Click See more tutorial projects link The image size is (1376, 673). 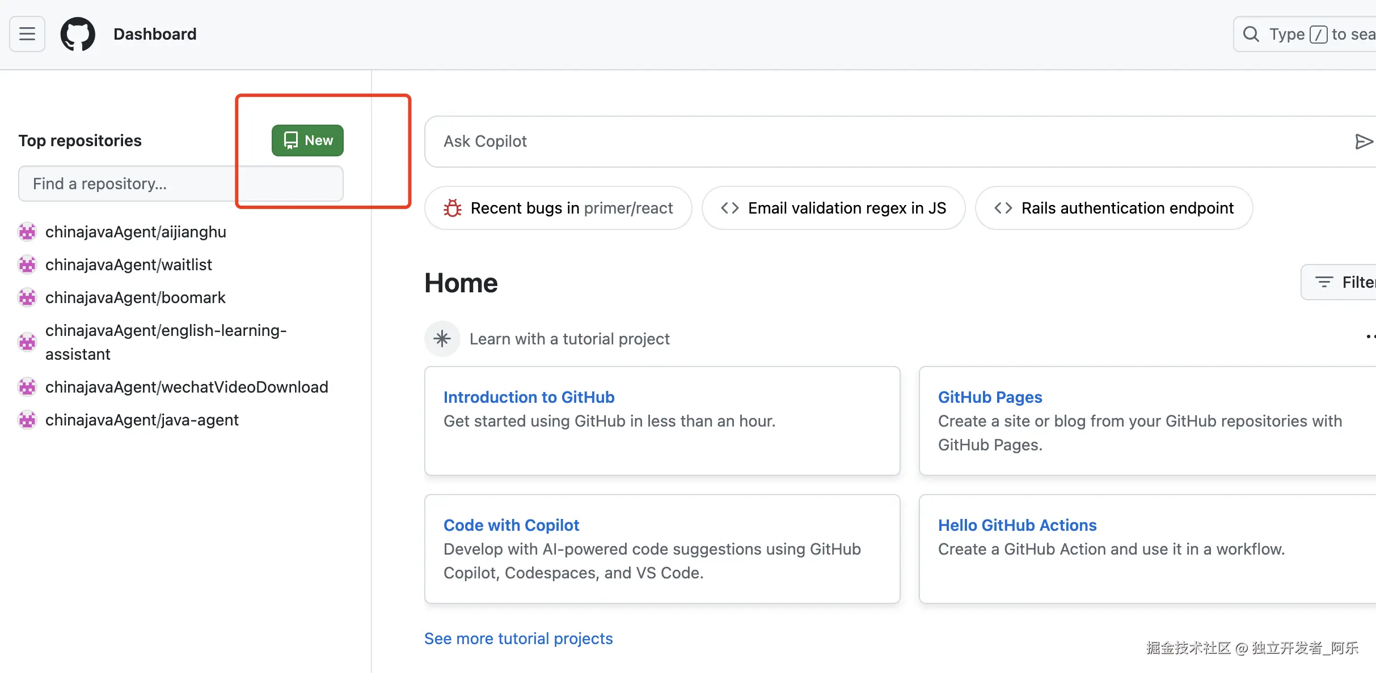tap(518, 638)
